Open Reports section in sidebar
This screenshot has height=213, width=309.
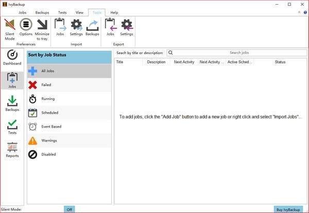[12, 149]
